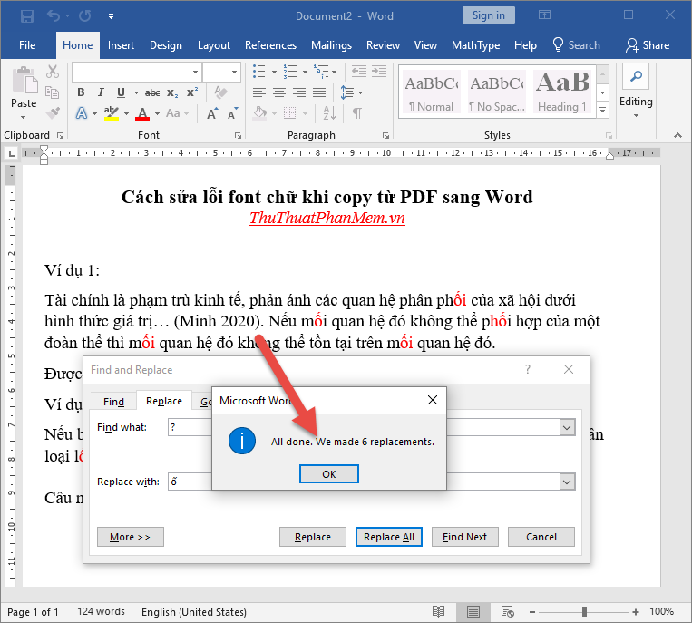
Task: Click the Numbering list icon
Action: click(x=290, y=71)
